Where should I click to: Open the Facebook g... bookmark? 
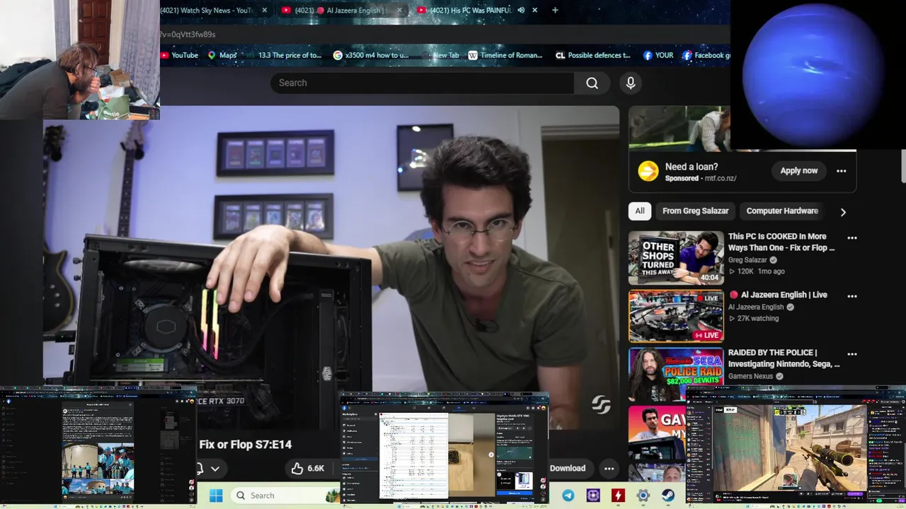click(706, 55)
